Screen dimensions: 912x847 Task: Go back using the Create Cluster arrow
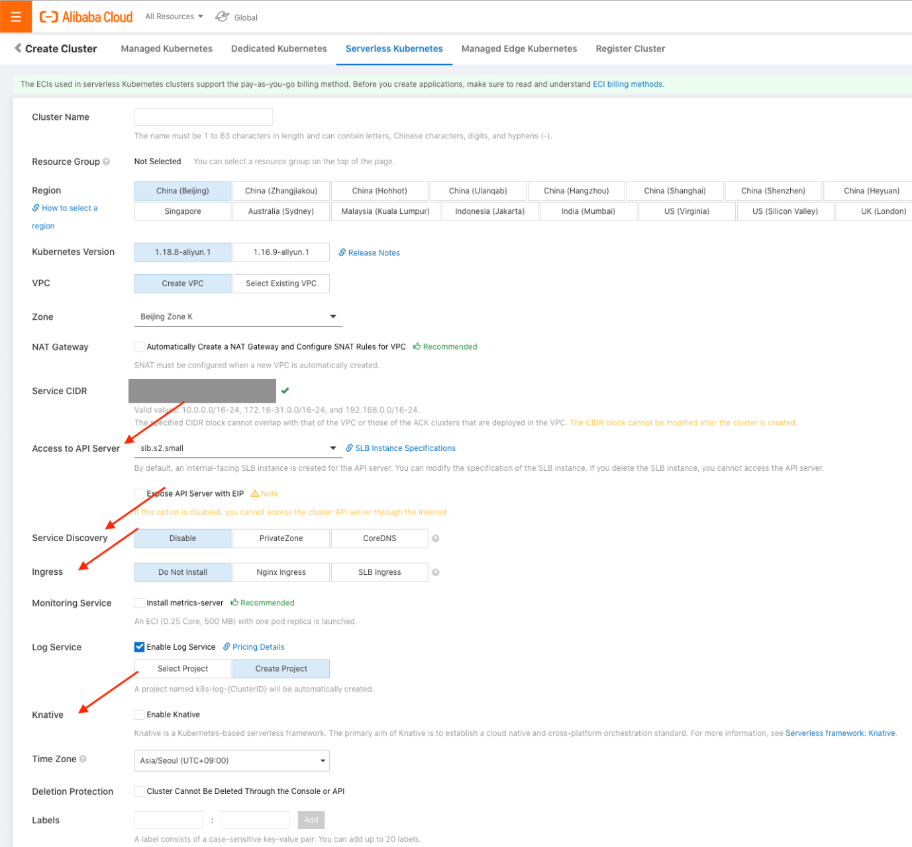[x=18, y=48]
